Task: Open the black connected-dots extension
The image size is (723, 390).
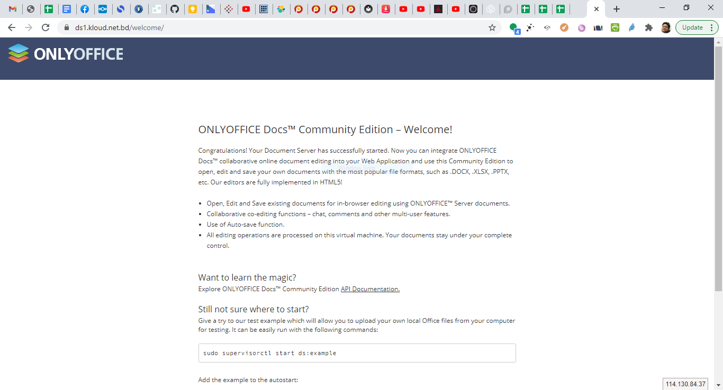Action: tap(530, 27)
